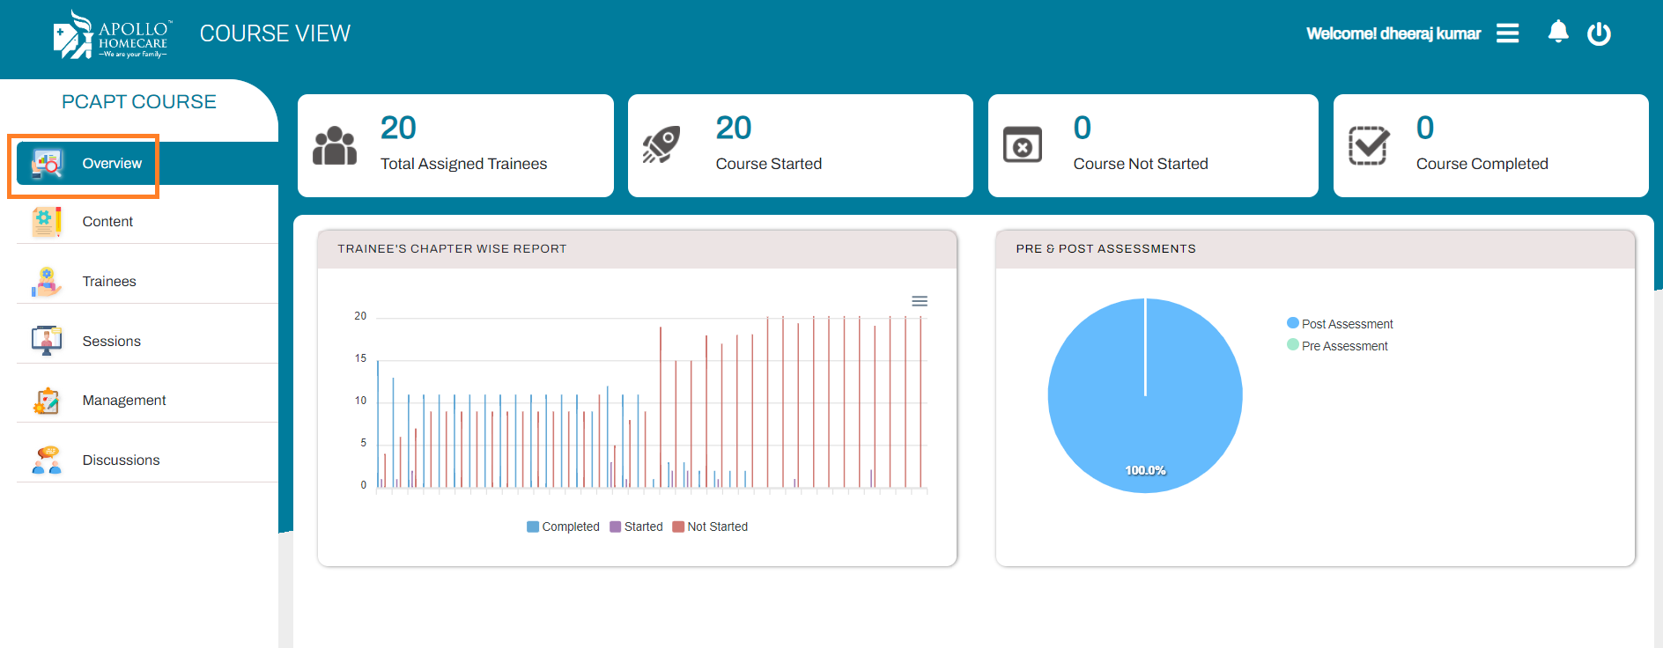Toggle Pre Assessment in pie legend
The image size is (1663, 648).
(1337, 346)
